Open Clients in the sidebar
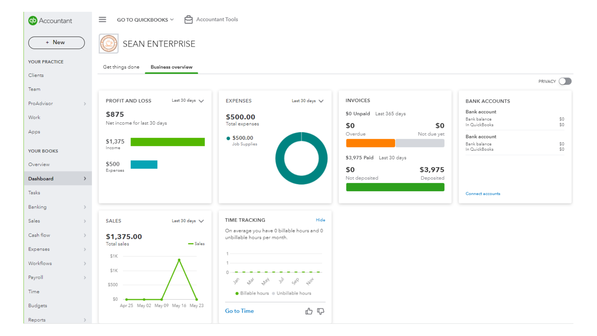 tap(36, 75)
